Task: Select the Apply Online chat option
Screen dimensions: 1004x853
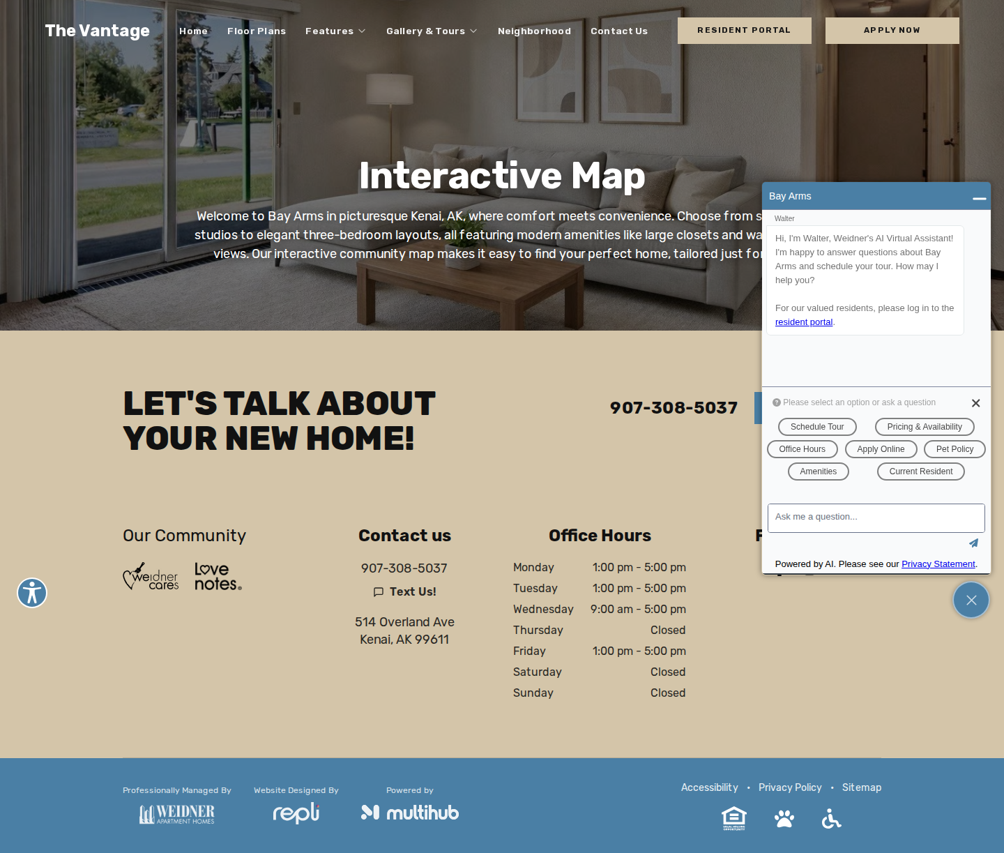Action: 881,449
